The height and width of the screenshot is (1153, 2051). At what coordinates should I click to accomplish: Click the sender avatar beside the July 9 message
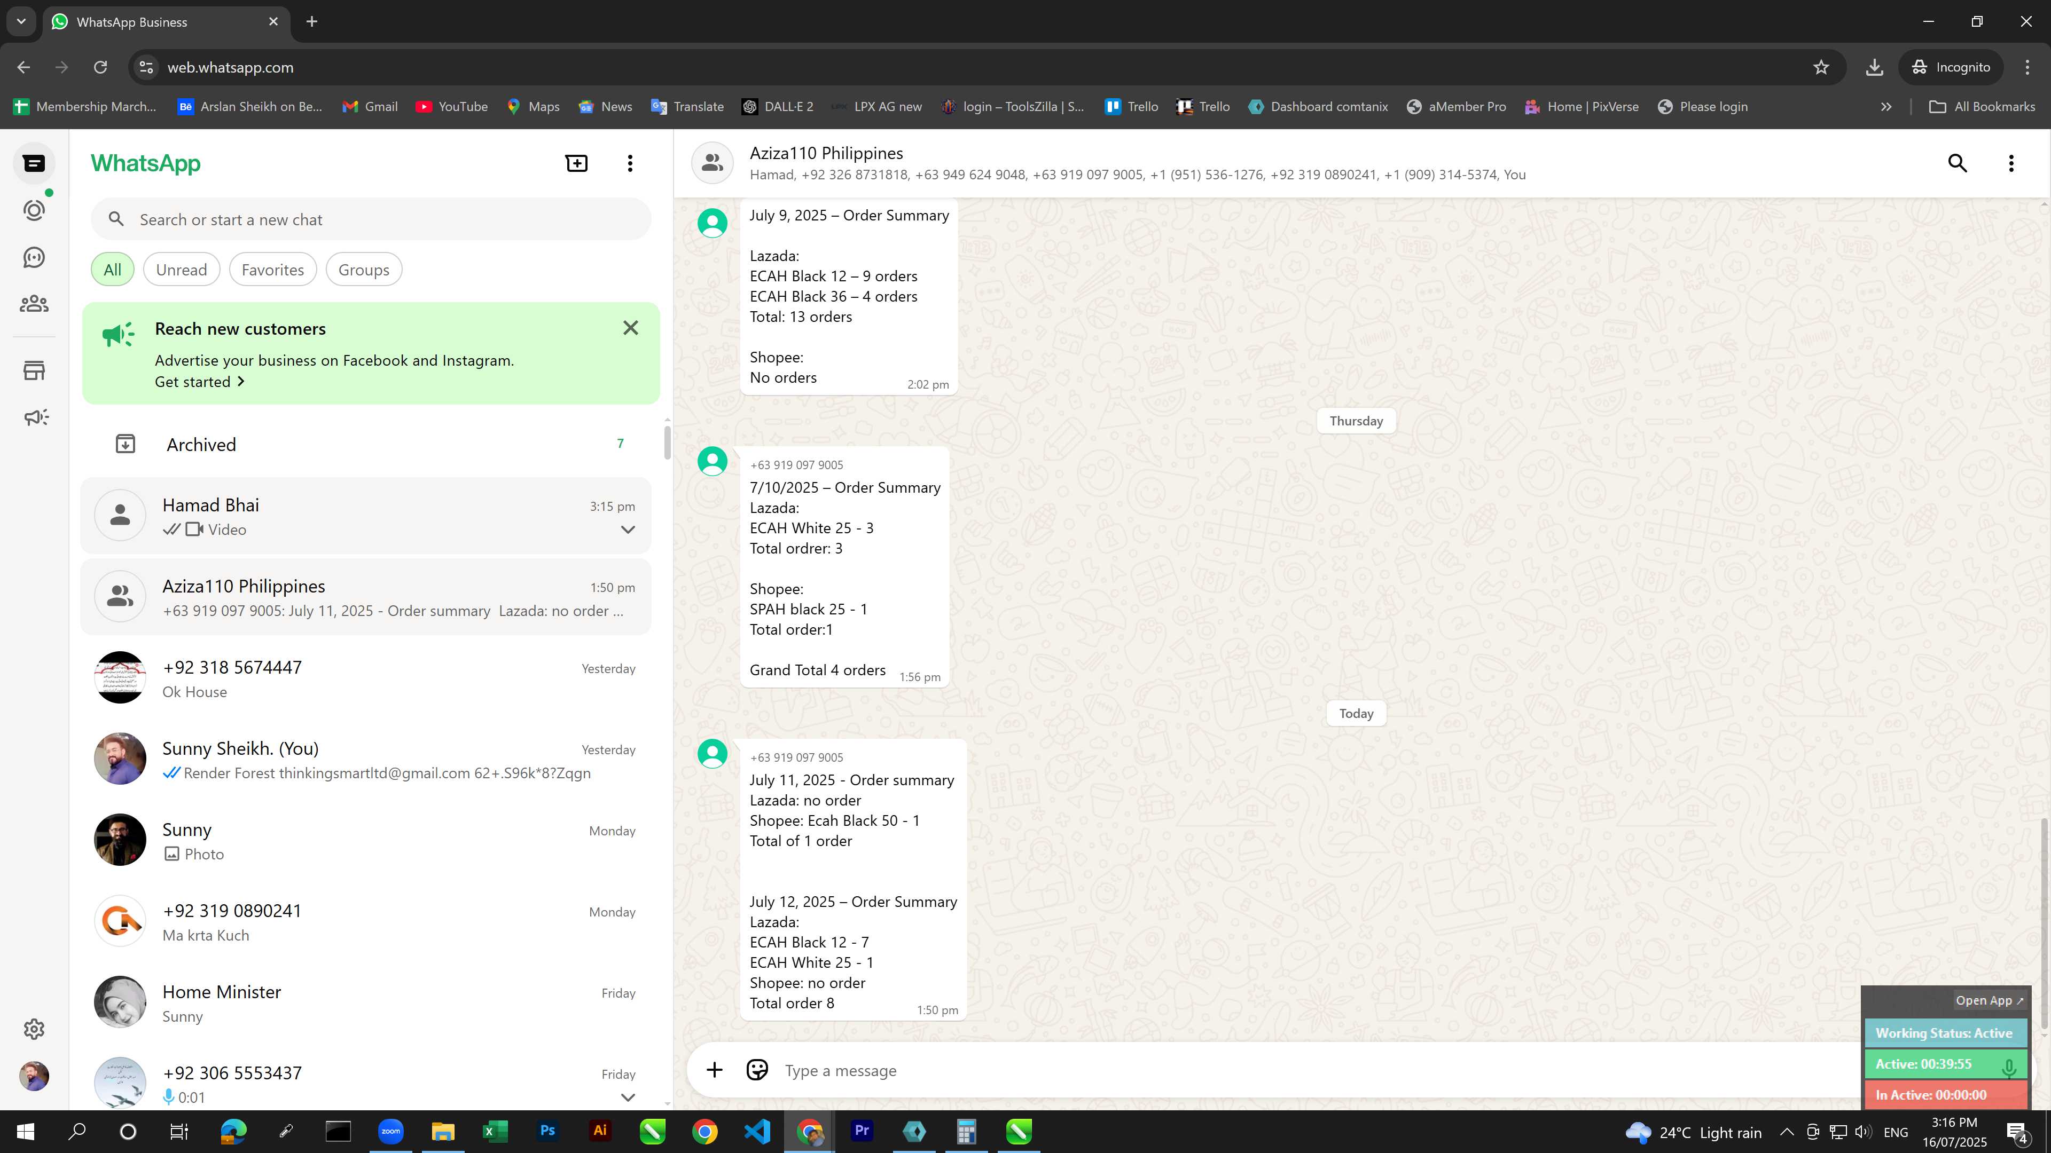[x=712, y=223]
